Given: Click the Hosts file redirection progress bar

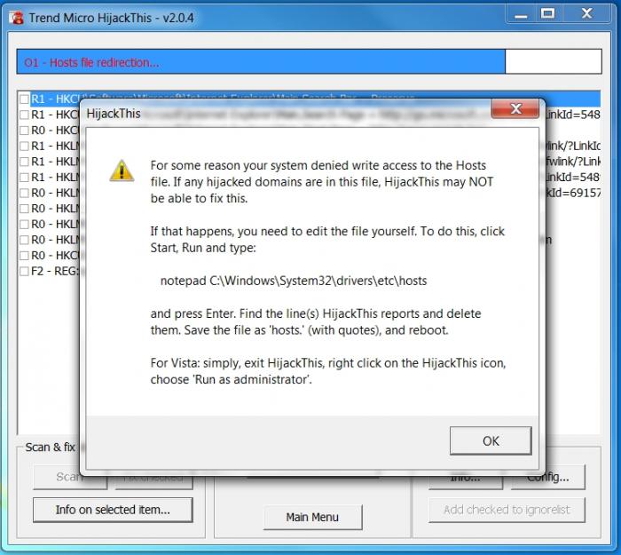Looking at the screenshot, I should pos(309,61).
